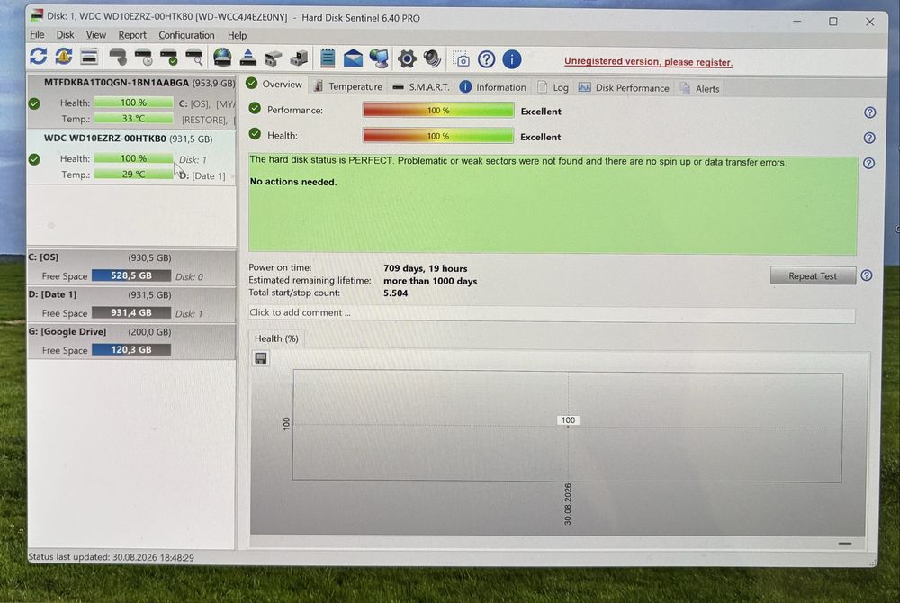
Task: Click the 'more than 1000 days' lifetime value
Action: tap(430, 281)
